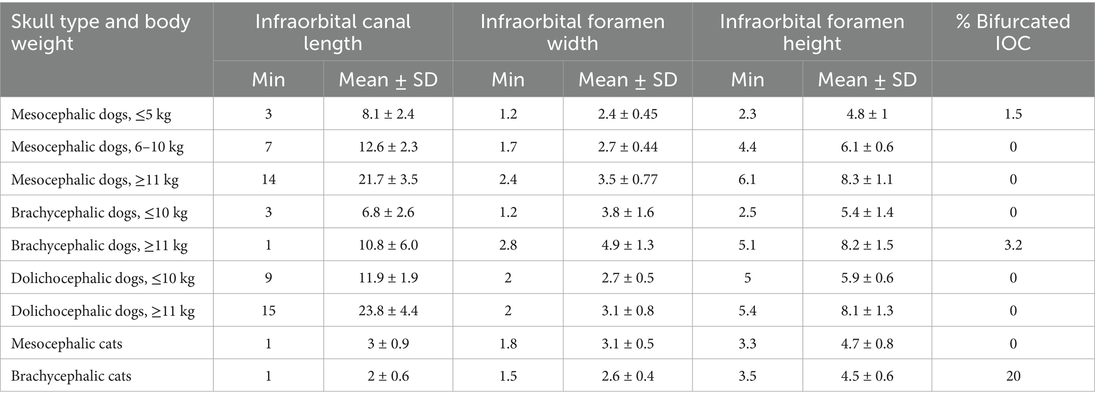
Task: Click the 'Mesocephalic cats' row label
Action: click(x=67, y=344)
